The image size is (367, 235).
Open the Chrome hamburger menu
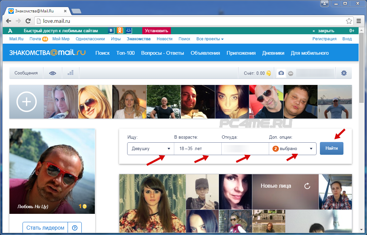(359, 21)
